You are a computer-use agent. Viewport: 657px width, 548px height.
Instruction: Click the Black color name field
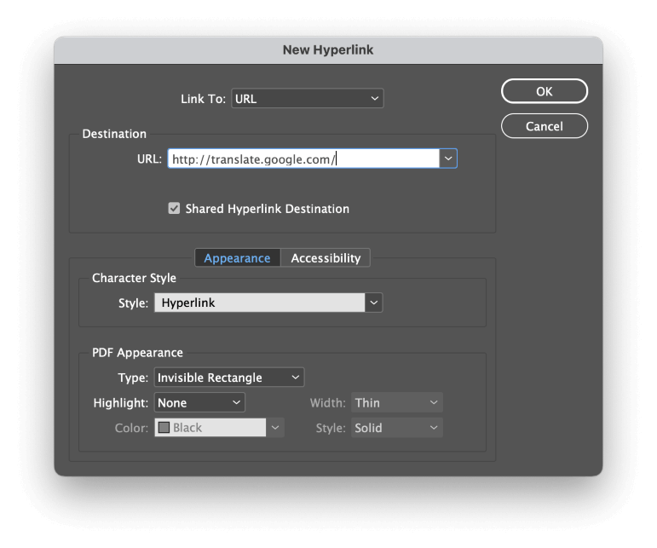click(x=210, y=428)
